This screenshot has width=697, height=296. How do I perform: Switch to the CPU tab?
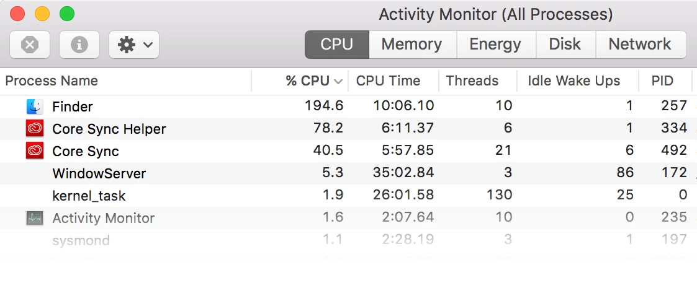point(336,45)
